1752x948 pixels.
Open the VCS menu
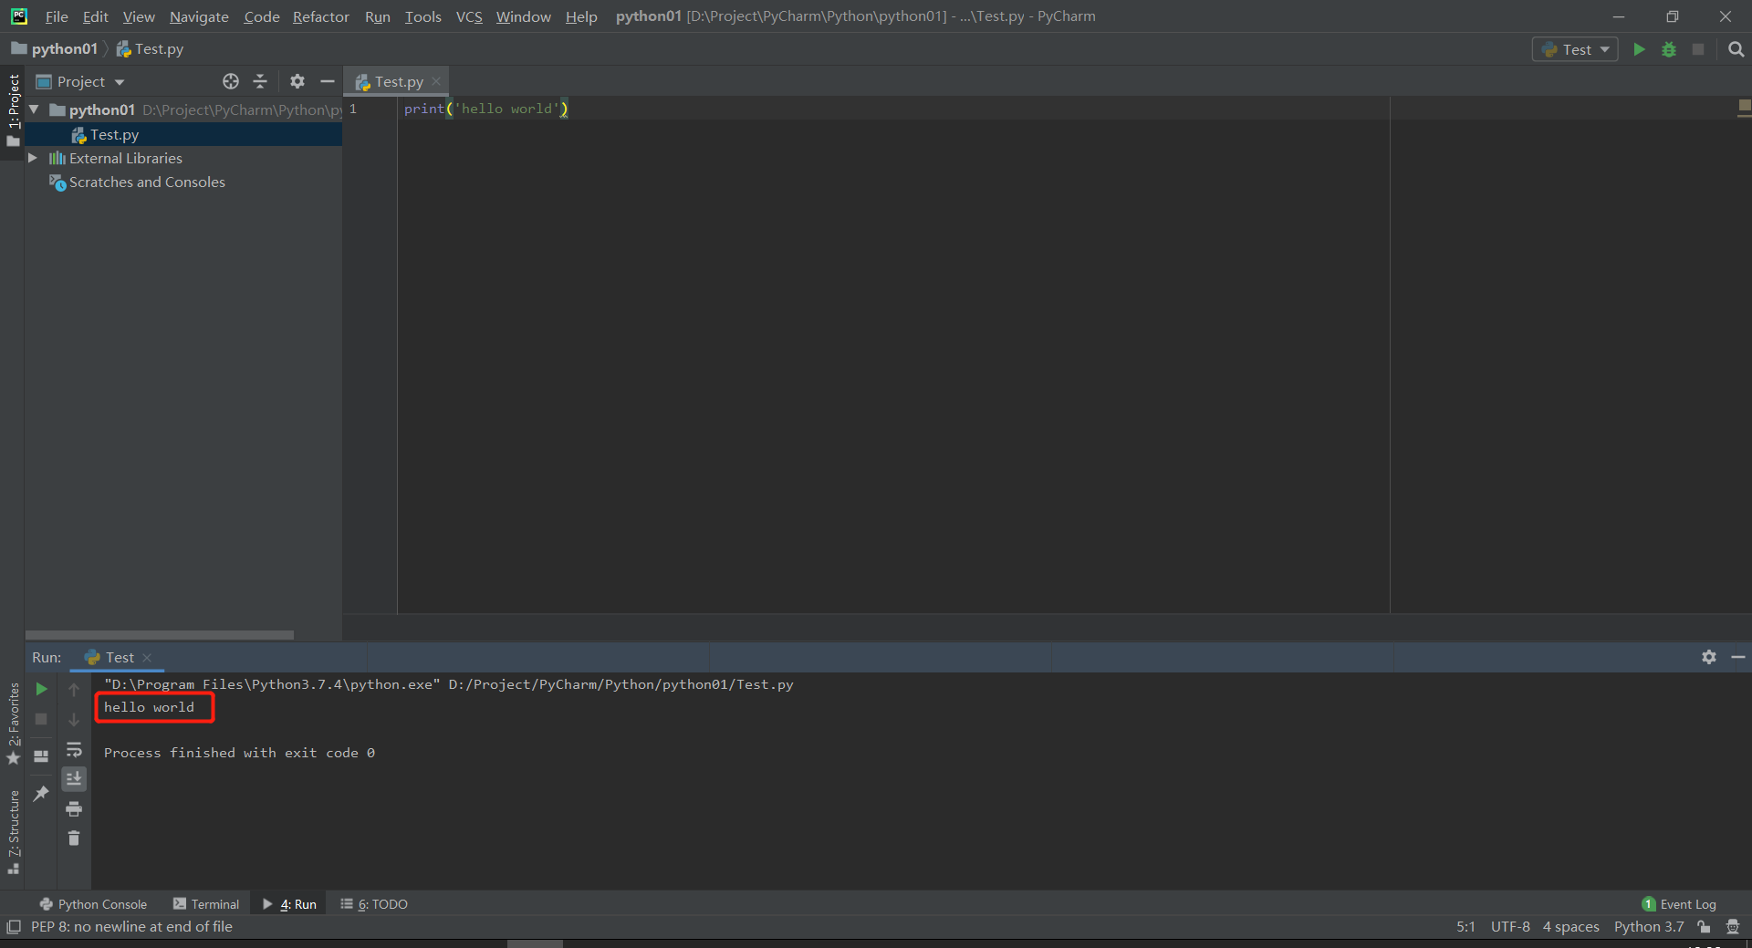(x=469, y=16)
